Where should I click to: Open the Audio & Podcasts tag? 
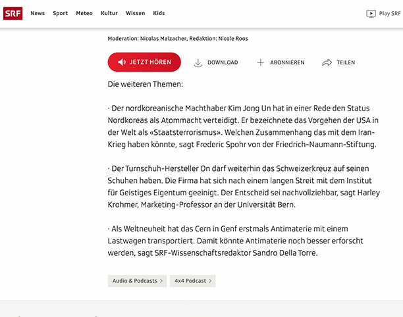pos(135,281)
